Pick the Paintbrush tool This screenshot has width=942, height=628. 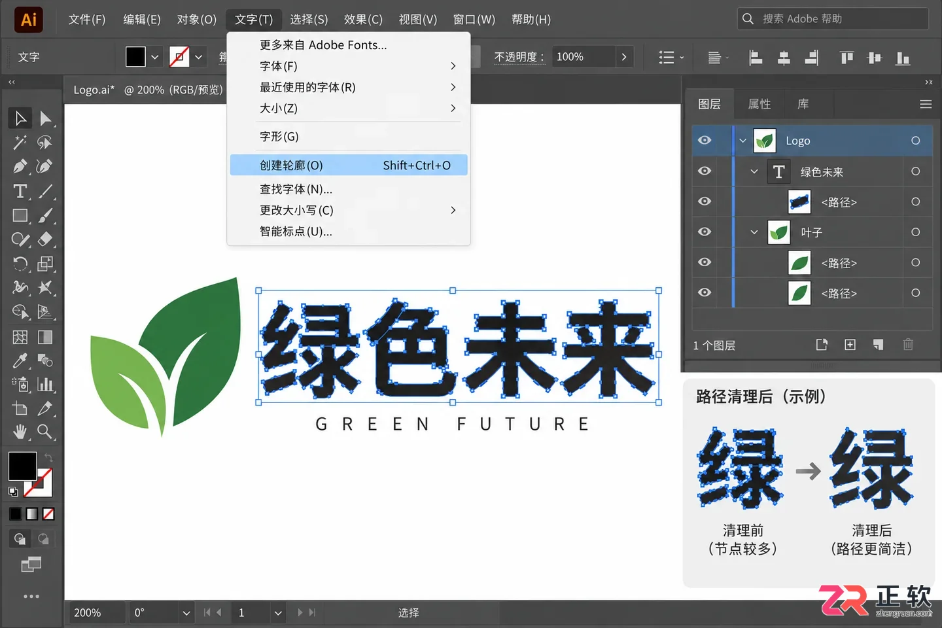click(x=45, y=215)
